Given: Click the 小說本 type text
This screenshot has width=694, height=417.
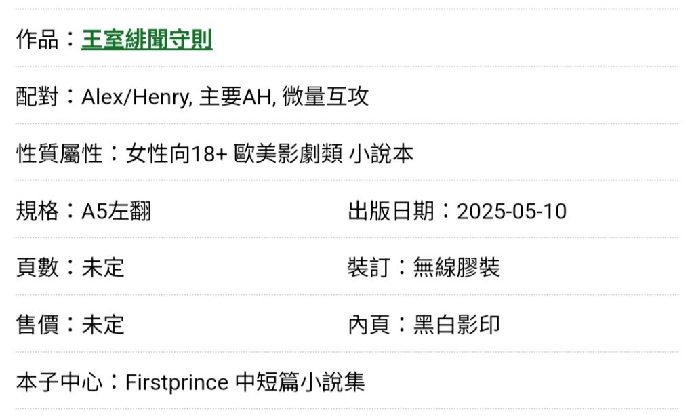Looking at the screenshot, I should (381, 154).
